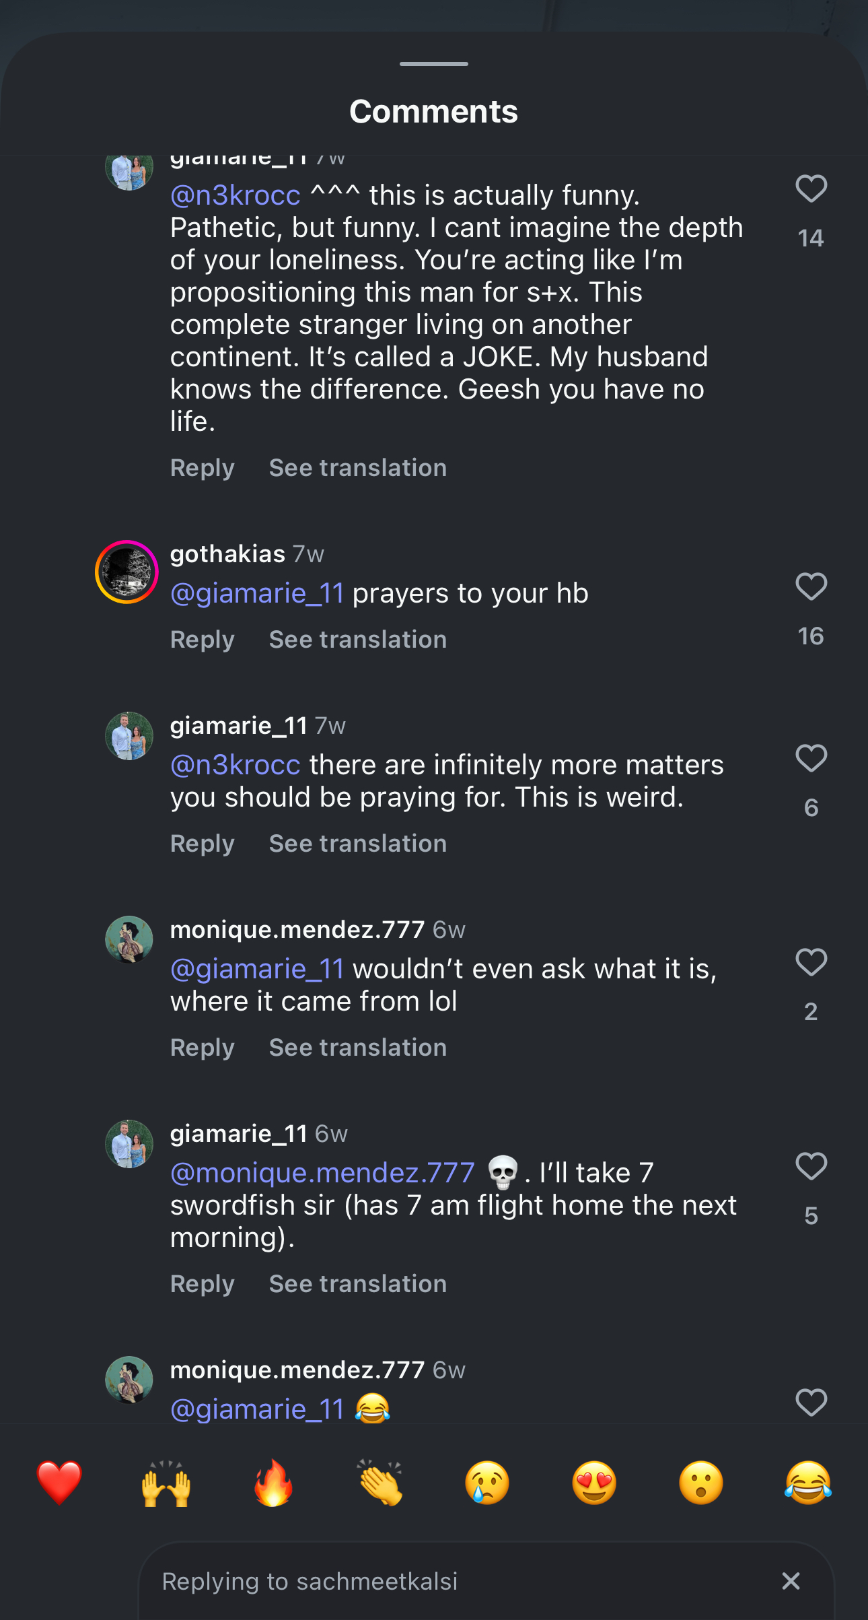Cancel replying to sachmeetkalsi
The height and width of the screenshot is (1620, 868).
pyautogui.click(x=791, y=1581)
